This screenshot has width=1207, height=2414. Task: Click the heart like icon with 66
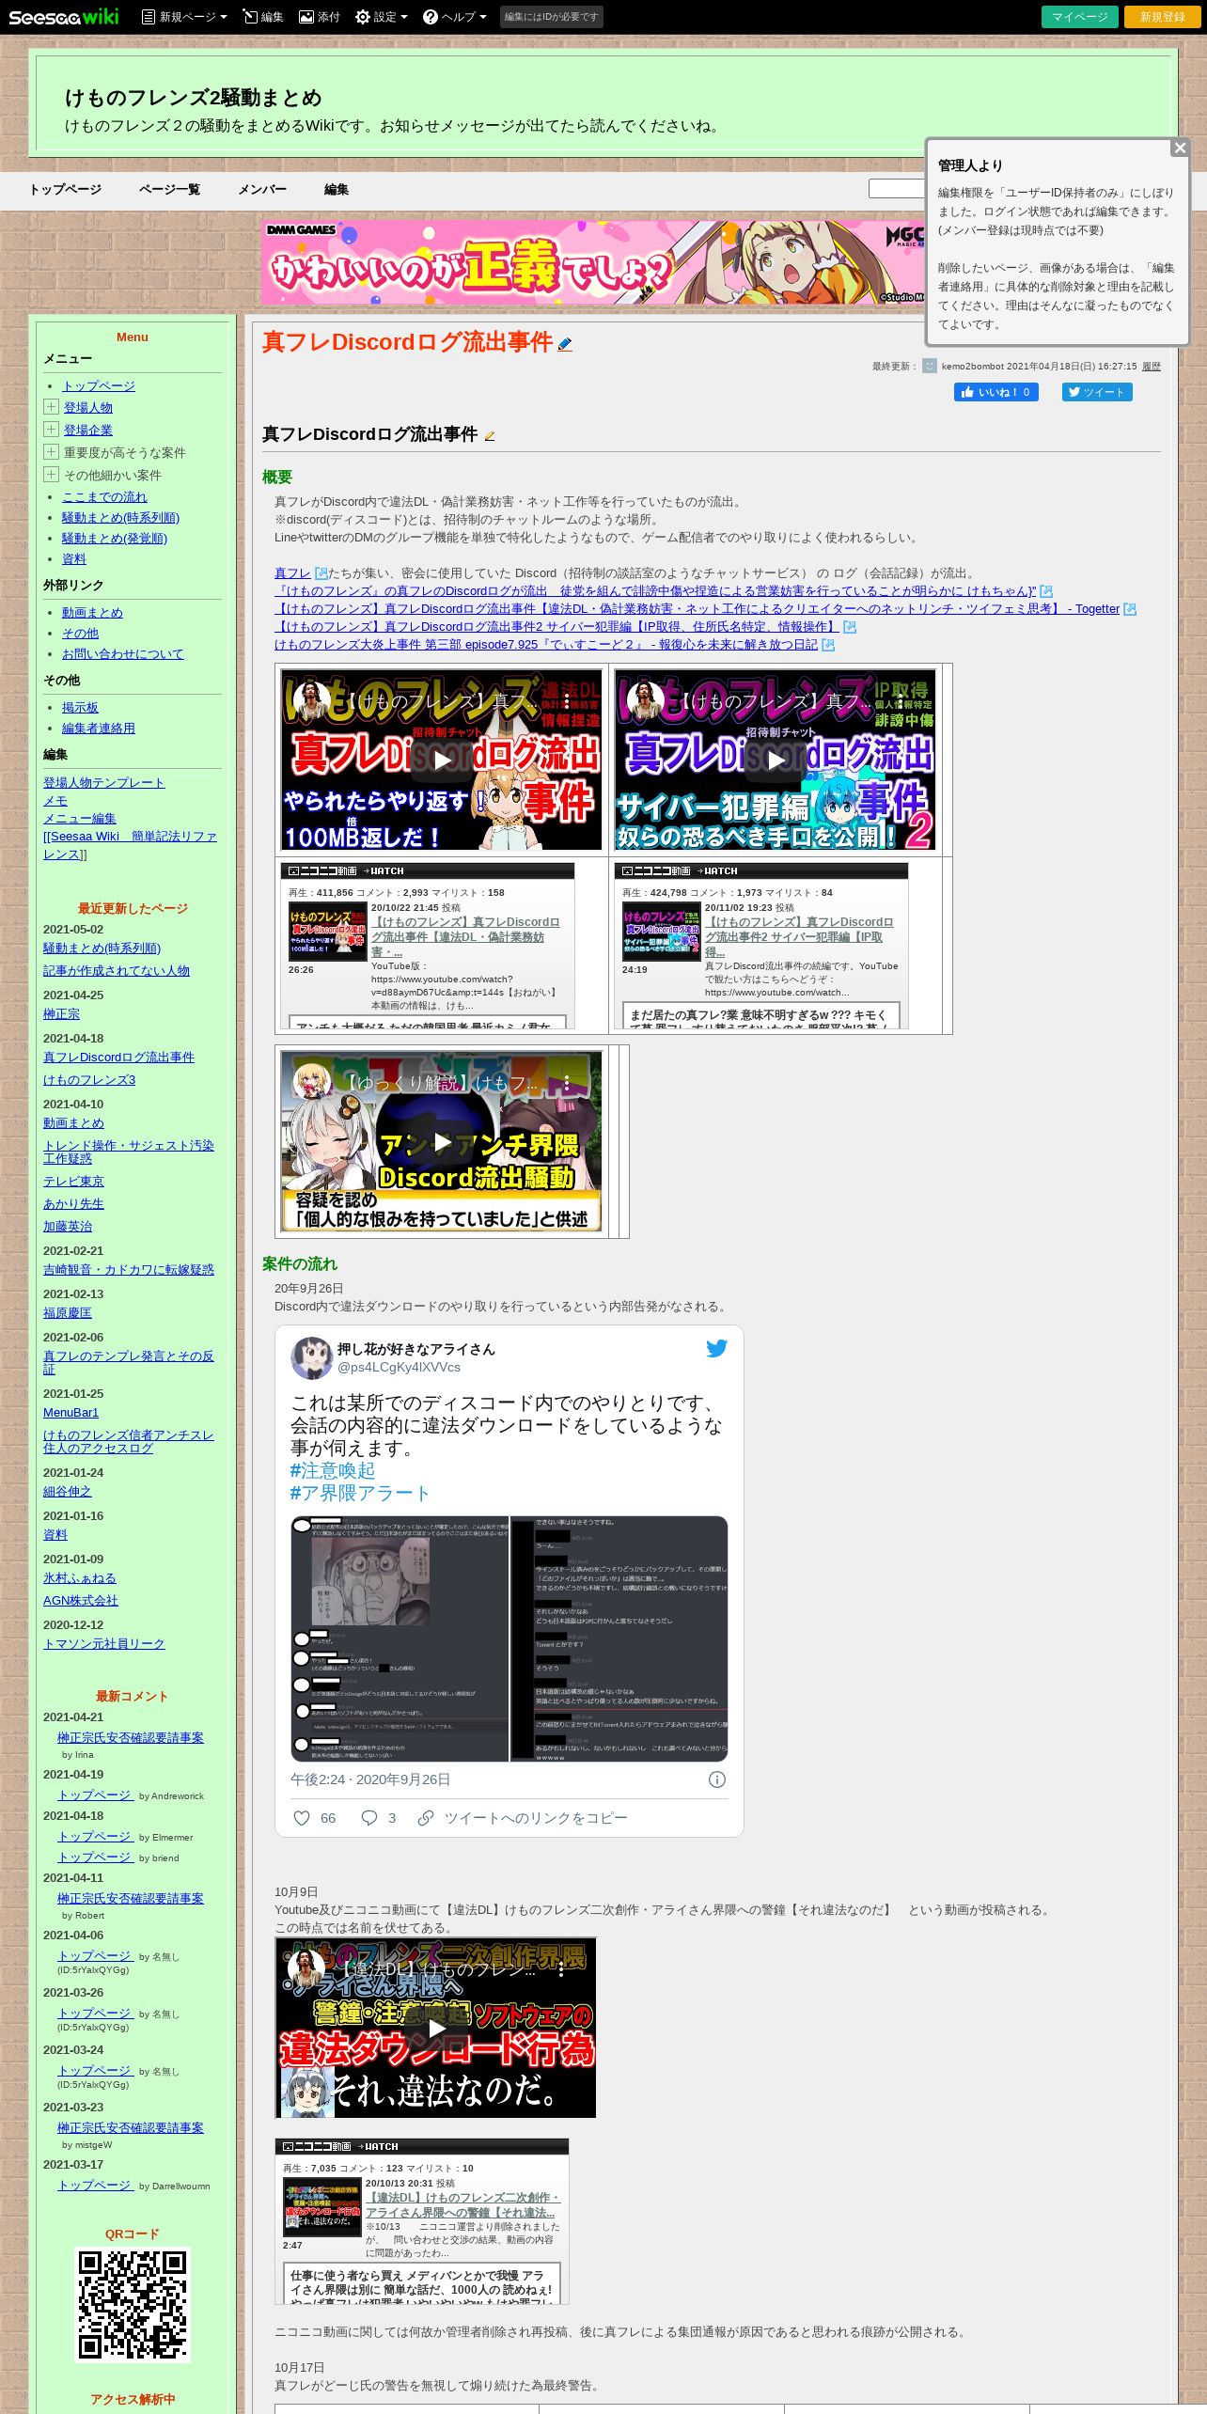302,1818
